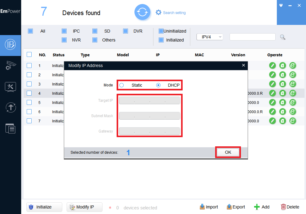
Task: Open system tools wrench sidebar icon
Action: pos(10,87)
